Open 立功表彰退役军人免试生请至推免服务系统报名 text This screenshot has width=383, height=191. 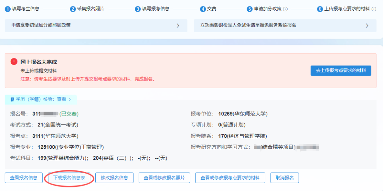248,25
